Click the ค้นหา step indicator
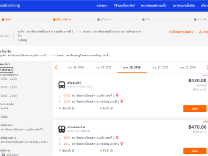The width and height of the screenshot is (208, 156). (7, 19)
